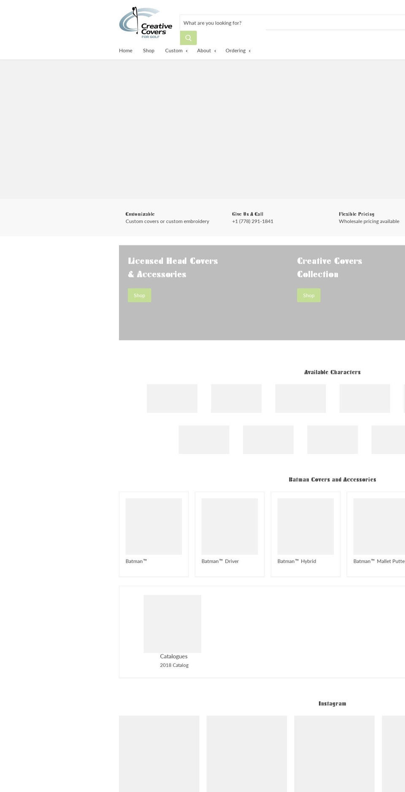Image resolution: width=405 pixels, height=792 pixels.
Task: Open the Batman™ product title
Action: tap(136, 561)
